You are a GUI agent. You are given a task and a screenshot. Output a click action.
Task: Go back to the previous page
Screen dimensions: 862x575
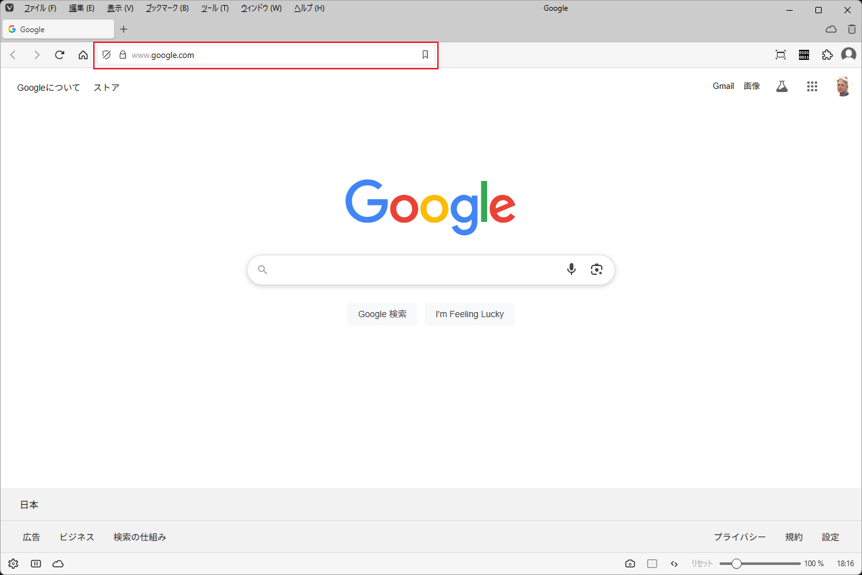click(13, 55)
